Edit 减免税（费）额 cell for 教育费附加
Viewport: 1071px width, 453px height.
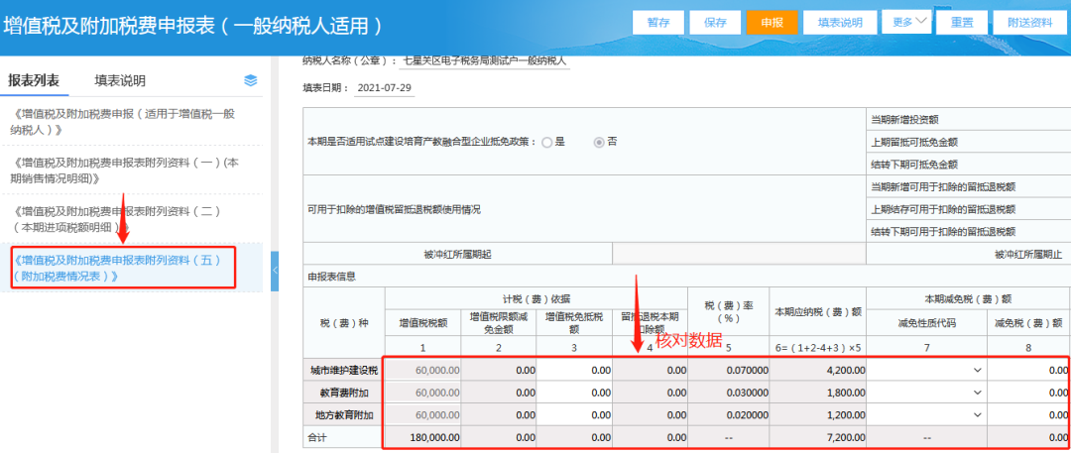pos(1028,393)
